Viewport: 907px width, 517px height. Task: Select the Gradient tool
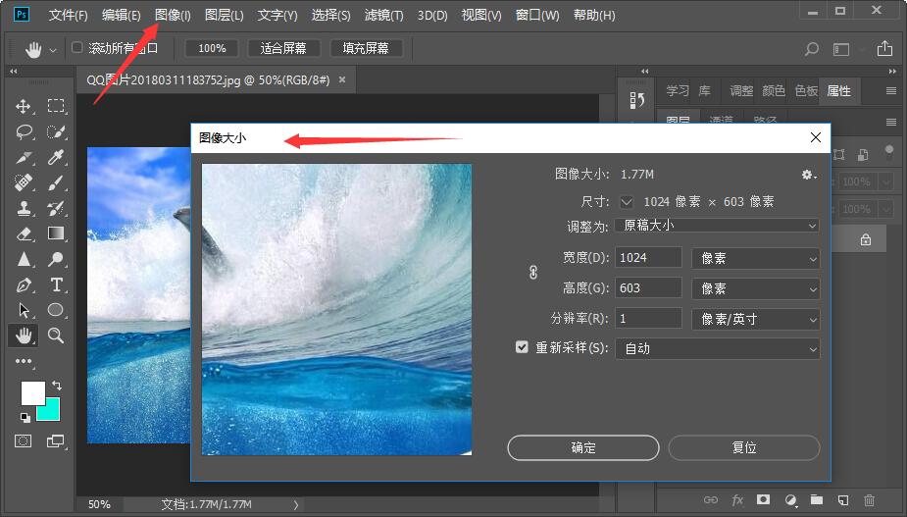(56, 233)
